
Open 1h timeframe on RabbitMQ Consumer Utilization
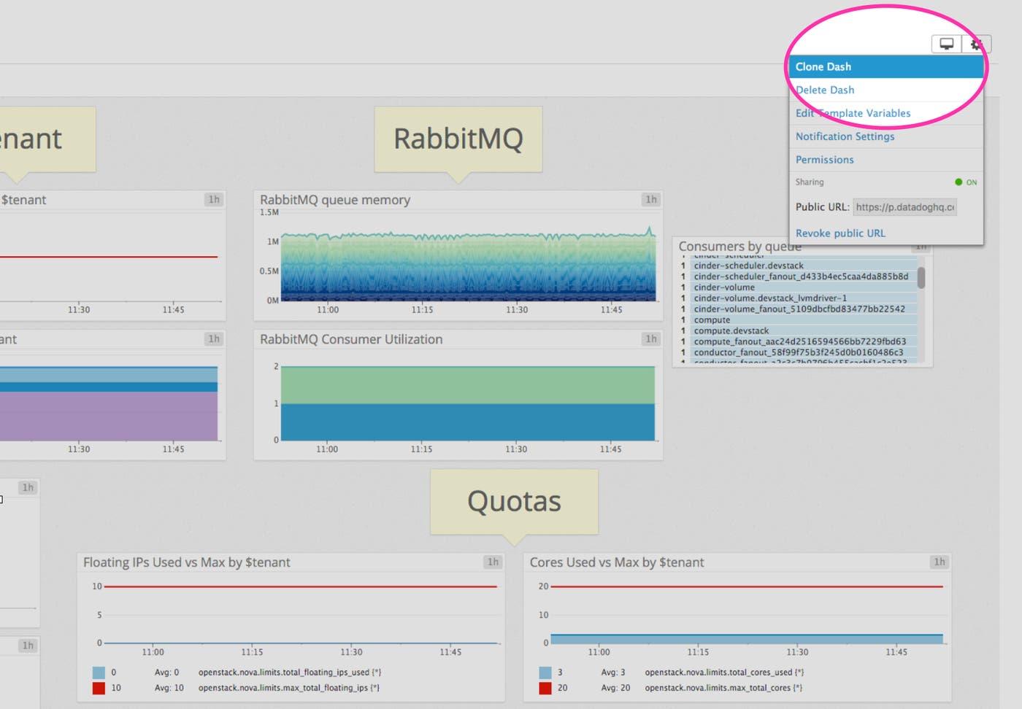tap(650, 338)
